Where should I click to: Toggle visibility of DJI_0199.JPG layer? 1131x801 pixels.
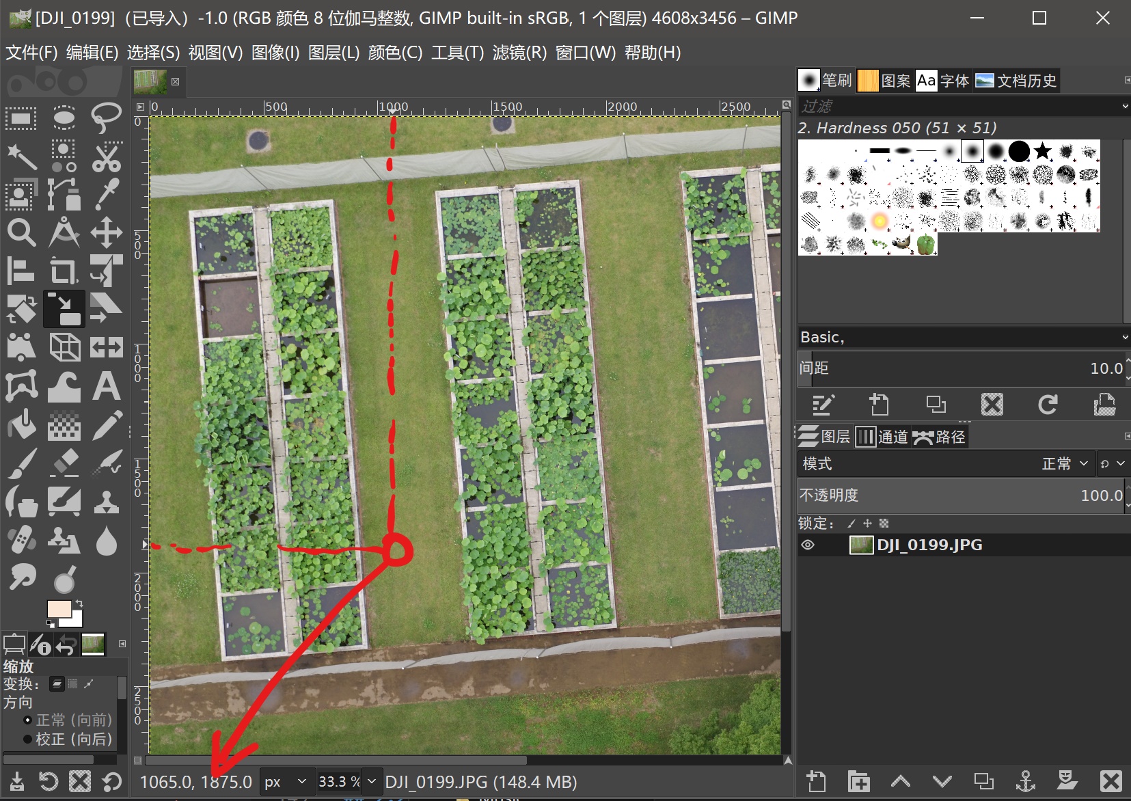[x=808, y=545]
